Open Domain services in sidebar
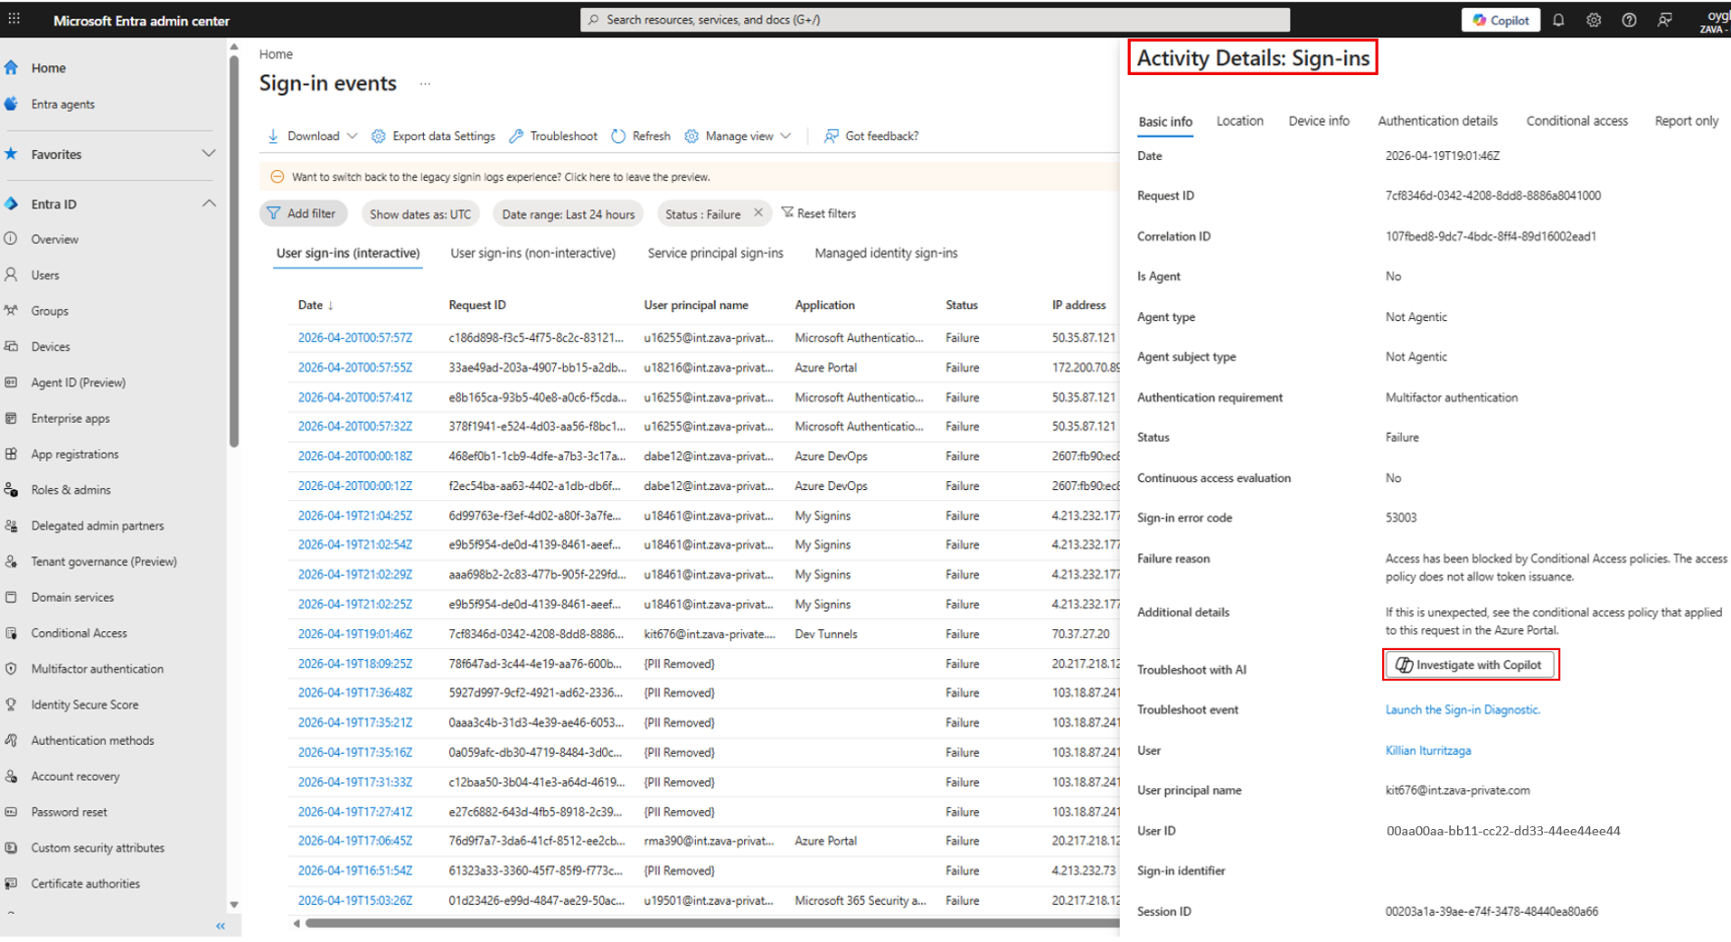This screenshot has width=1731, height=942. point(72,598)
